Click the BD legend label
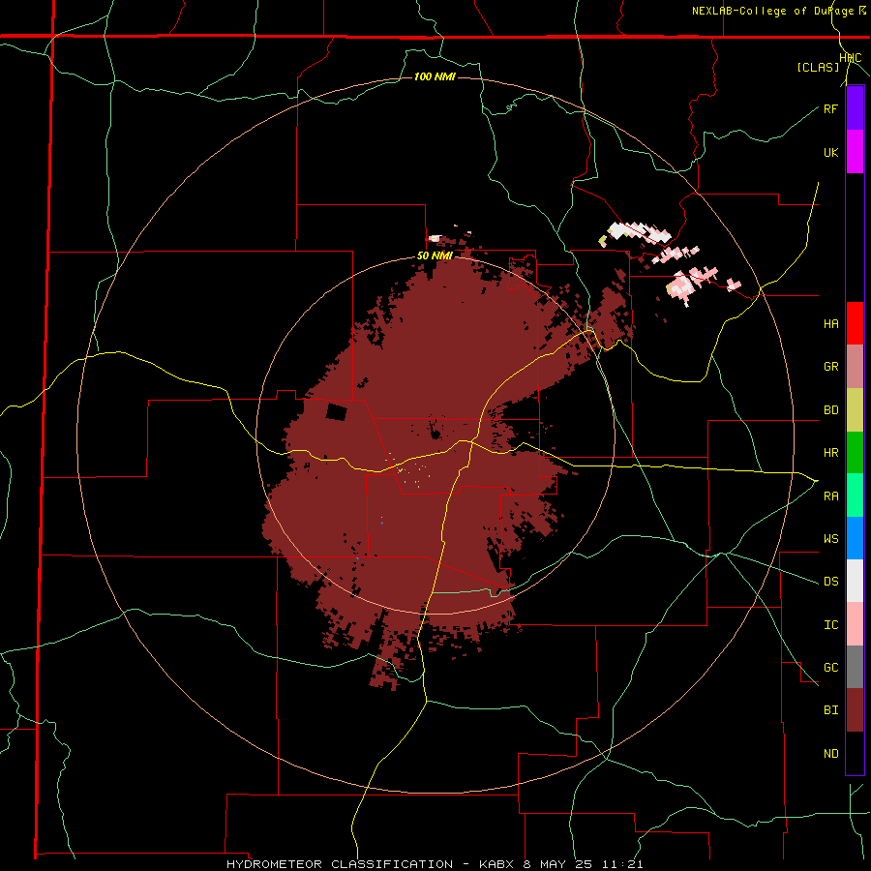 pos(830,410)
